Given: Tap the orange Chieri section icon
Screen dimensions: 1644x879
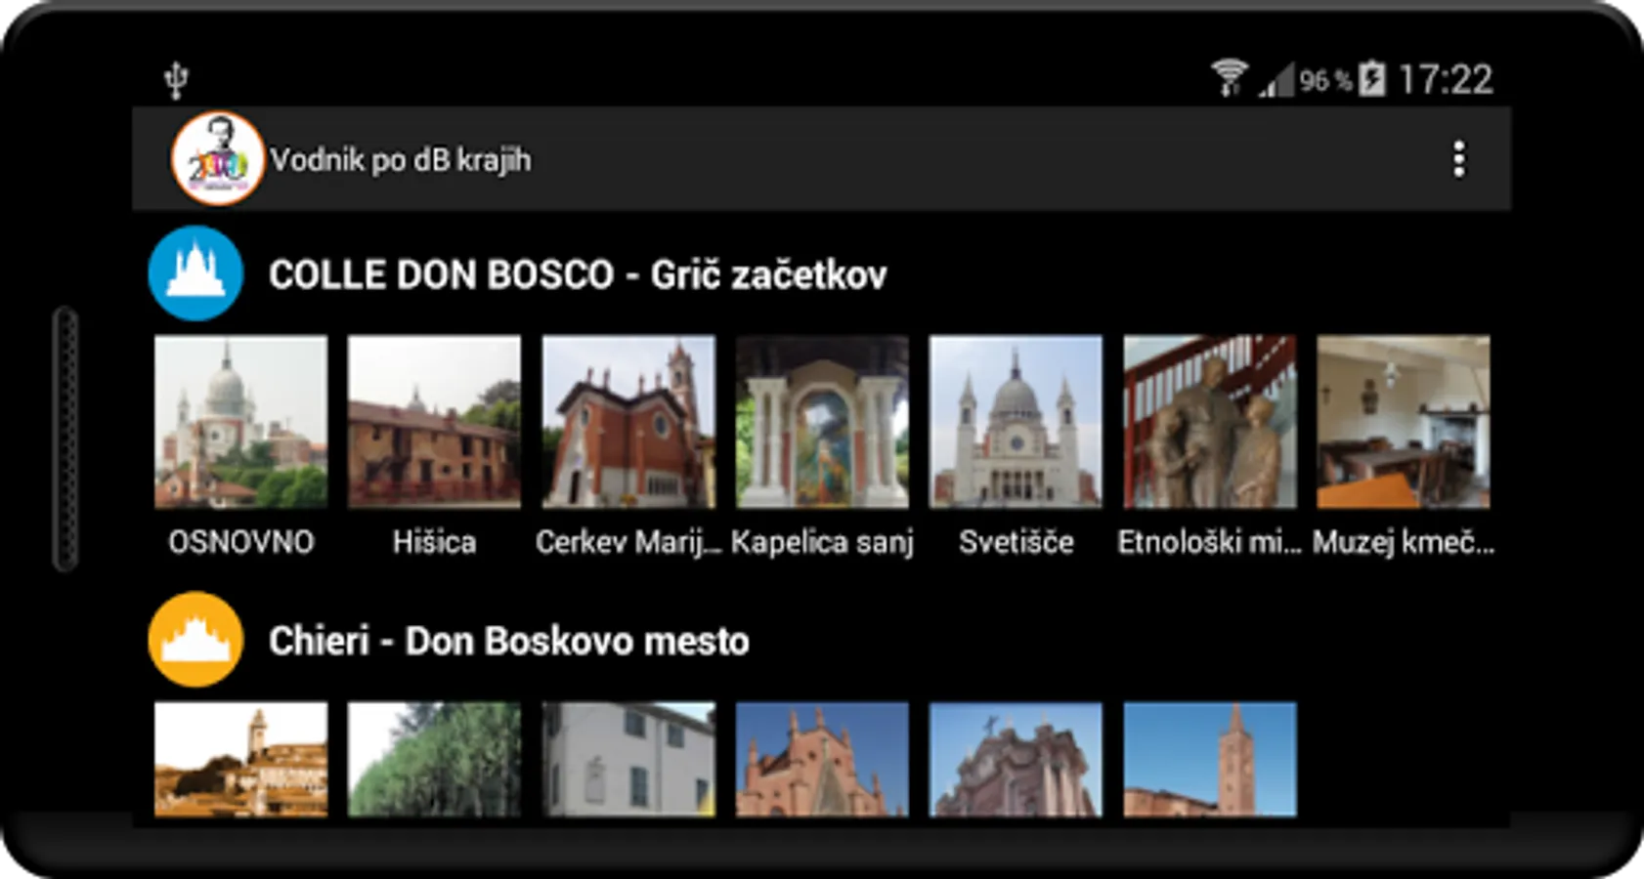Looking at the screenshot, I should pos(195,640).
